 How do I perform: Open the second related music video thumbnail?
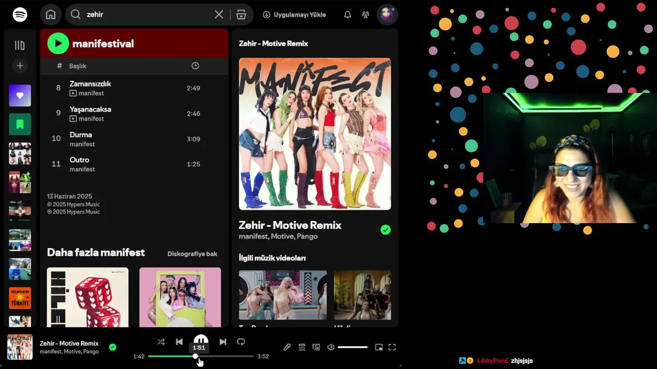[x=362, y=295]
